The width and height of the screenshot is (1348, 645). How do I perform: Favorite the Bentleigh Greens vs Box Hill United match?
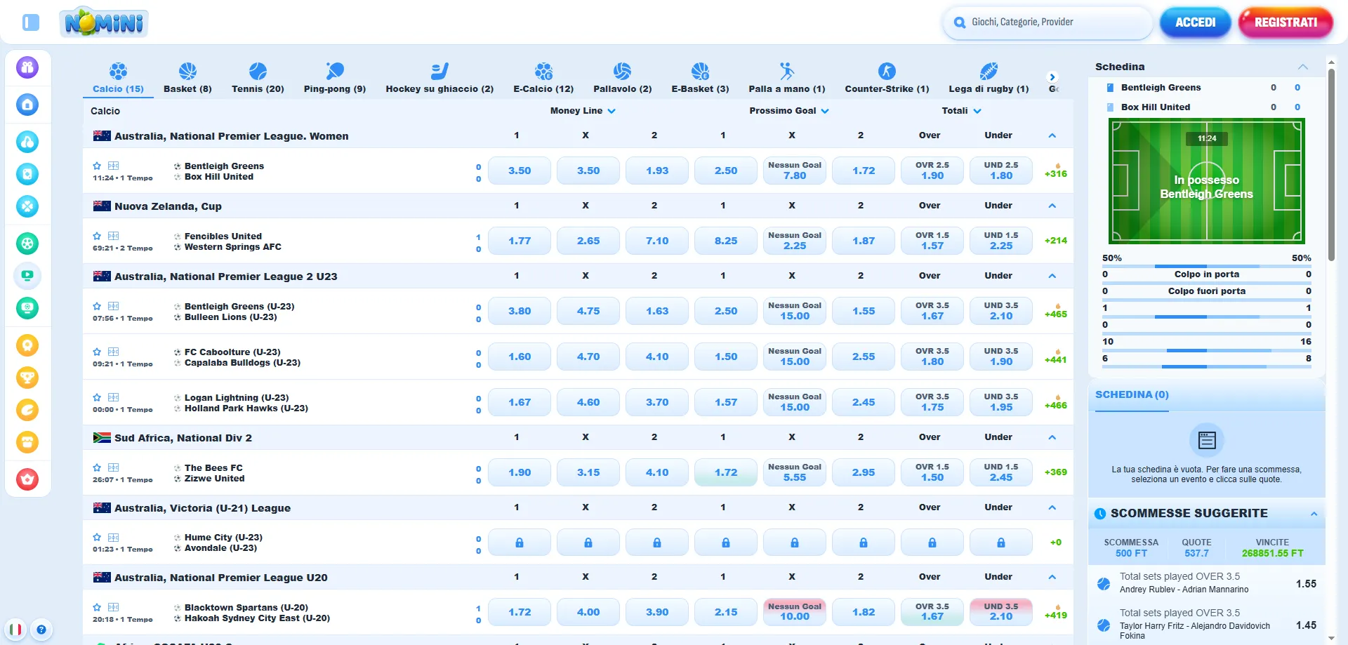(x=97, y=166)
